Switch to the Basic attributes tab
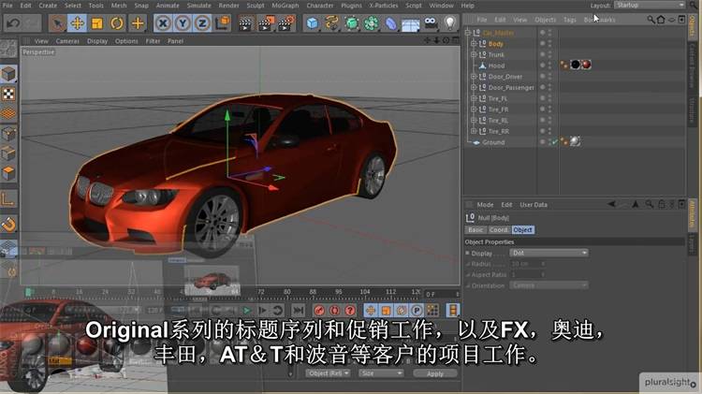Viewport: 702px width, 394px height. [475, 229]
